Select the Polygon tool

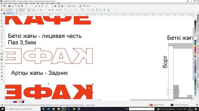[2, 43]
